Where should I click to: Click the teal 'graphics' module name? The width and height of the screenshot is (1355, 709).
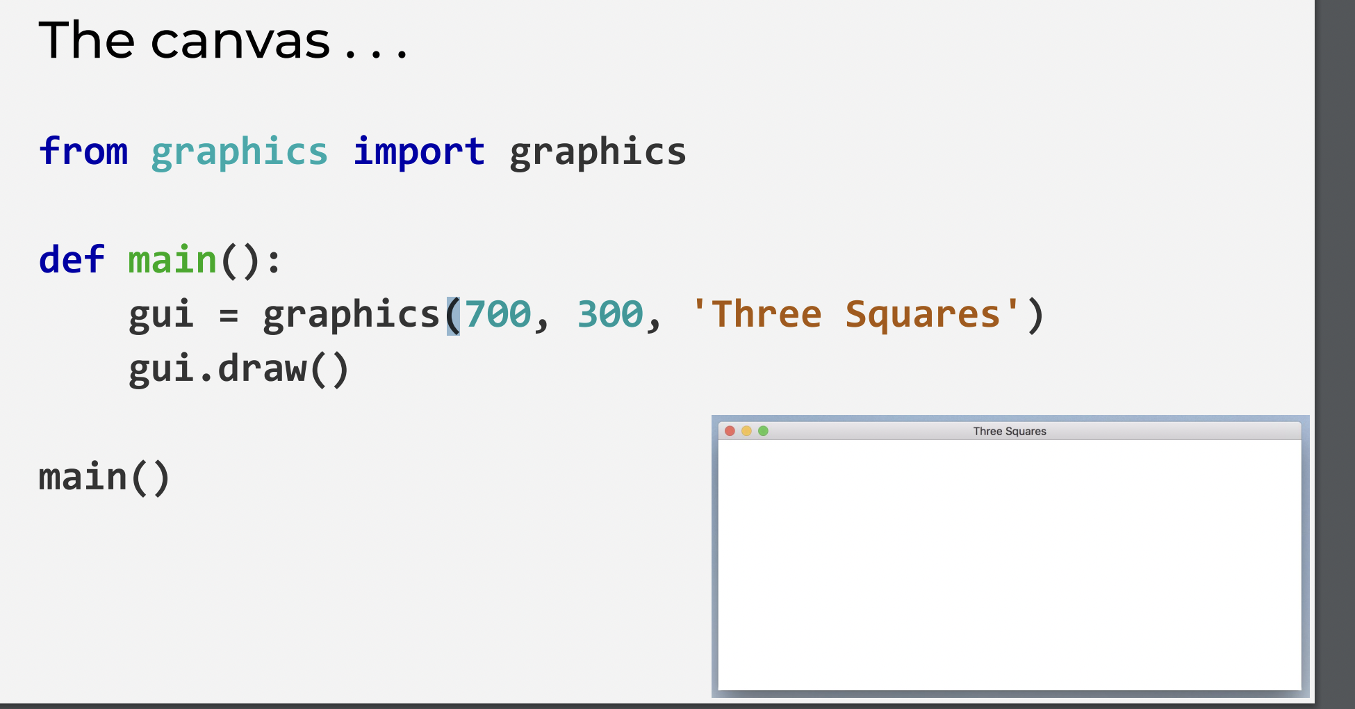240,153
